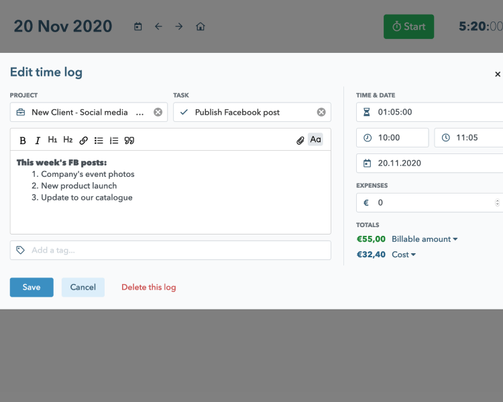Click the Add a tag field
The image size is (503, 402).
170,251
